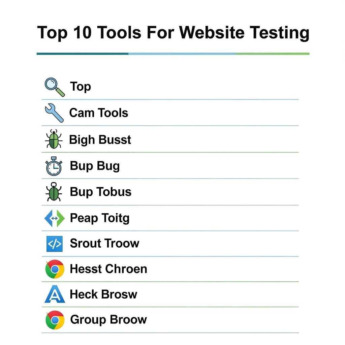Choose the Bup Bug label

click(x=95, y=166)
